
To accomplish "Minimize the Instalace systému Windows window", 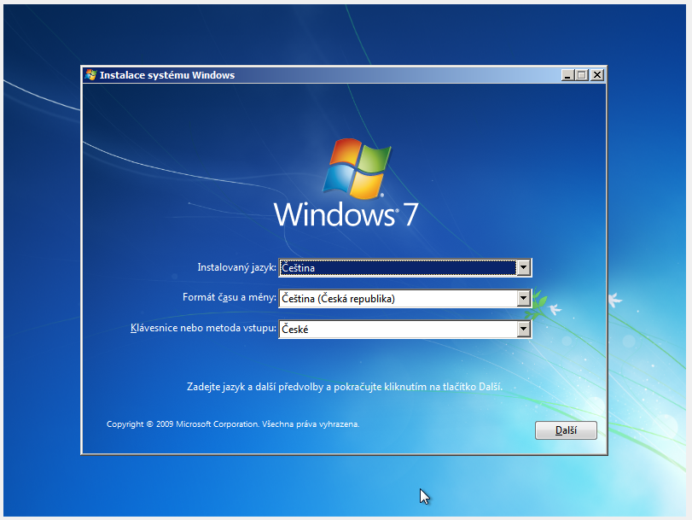I will coord(567,75).
